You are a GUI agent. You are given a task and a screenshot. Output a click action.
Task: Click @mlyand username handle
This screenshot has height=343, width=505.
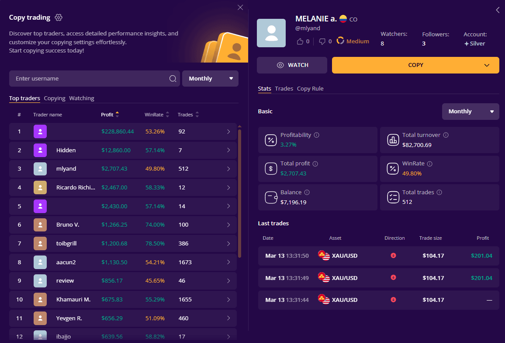click(308, 28)
